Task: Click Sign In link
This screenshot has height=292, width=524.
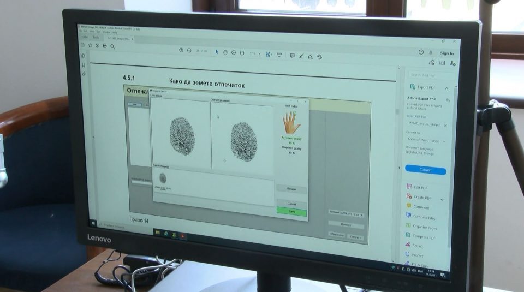Action: [446, 53]
